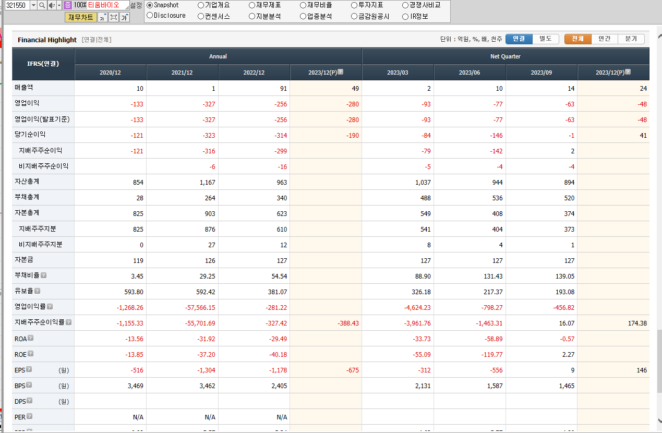The width and height of the screenshot is (662, 433).
Task: Click the 재무차트 button
Action: (81, 17)
